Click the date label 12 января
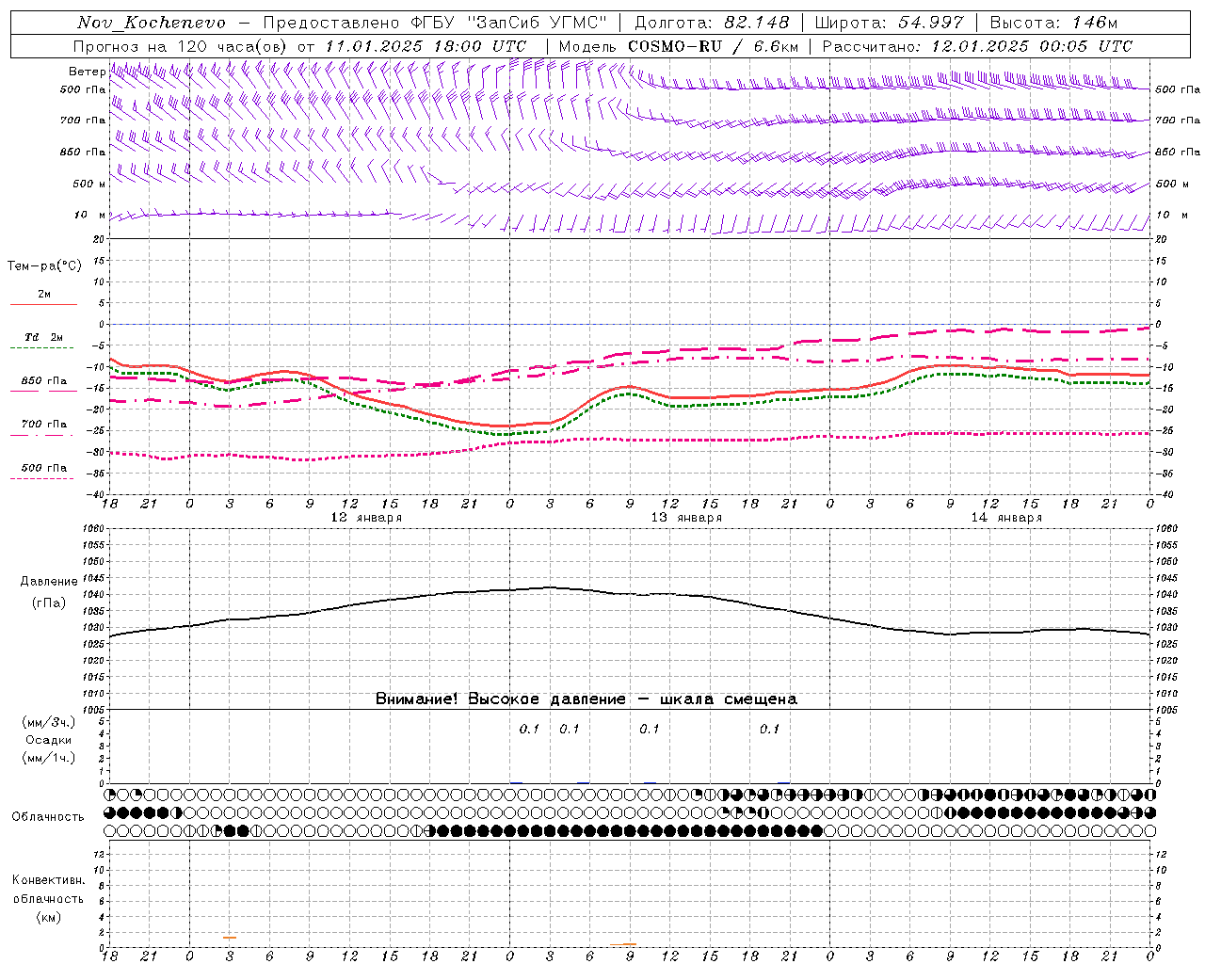Viewport: 1205px width, 964px height. 366,518
